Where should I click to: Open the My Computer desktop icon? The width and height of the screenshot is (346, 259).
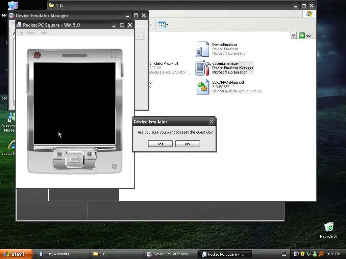pos(13,5)
